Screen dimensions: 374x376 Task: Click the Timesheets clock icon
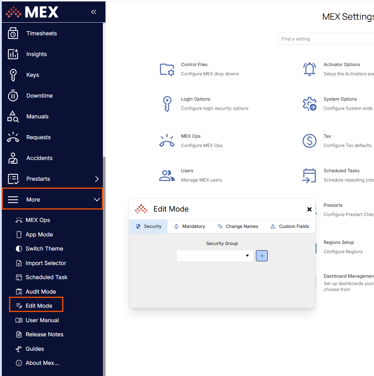[x=13, y=33]
